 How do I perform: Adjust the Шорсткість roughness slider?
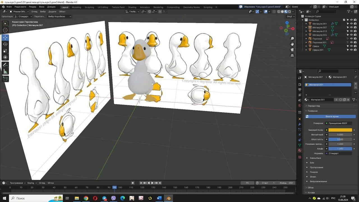(340, 139)
